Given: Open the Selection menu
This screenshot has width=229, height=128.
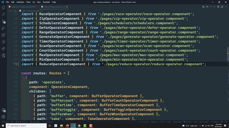Looking at the screenshot, I should point(20,2).
